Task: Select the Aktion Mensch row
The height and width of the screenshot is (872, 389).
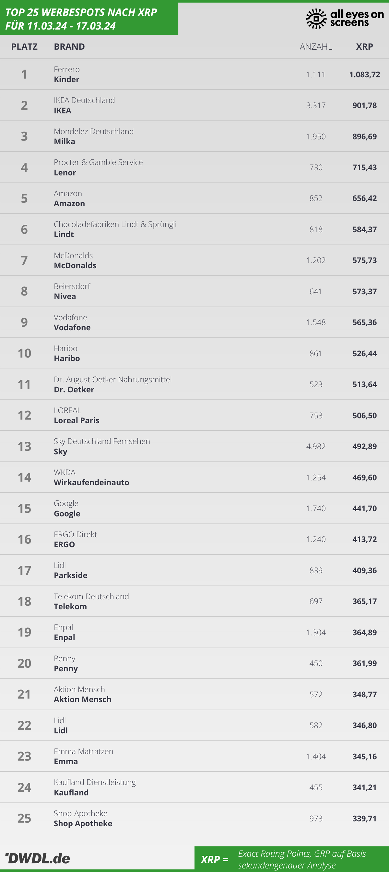Action: tap(194, 694)
